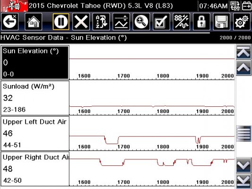Open tools settings gear icon
The image size is (252, 189).
(242, 22)
